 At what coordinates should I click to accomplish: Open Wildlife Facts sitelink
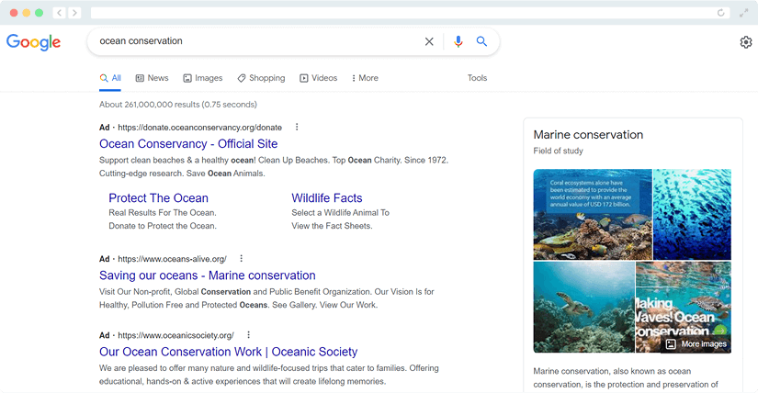pos(327,197)
